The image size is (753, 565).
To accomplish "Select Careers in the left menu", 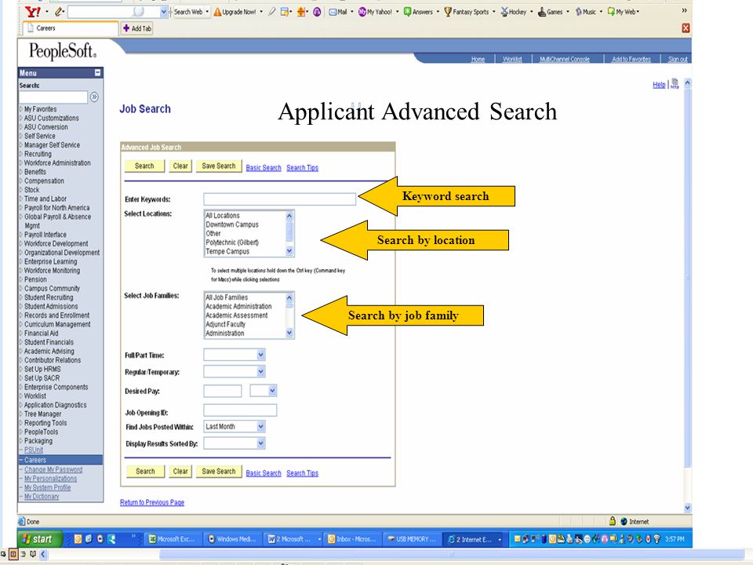I will coord(35,460).
